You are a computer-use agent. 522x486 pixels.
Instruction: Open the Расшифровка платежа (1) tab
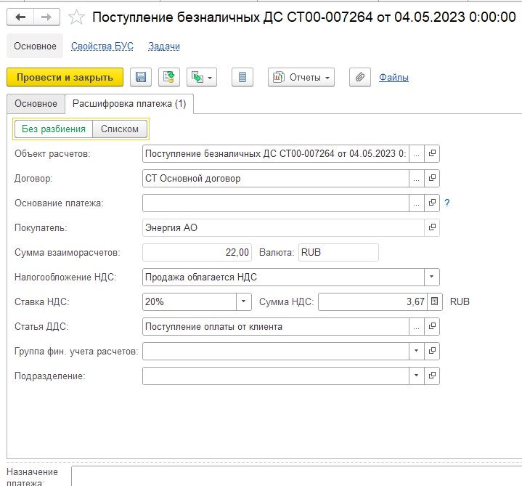point(128,104)
